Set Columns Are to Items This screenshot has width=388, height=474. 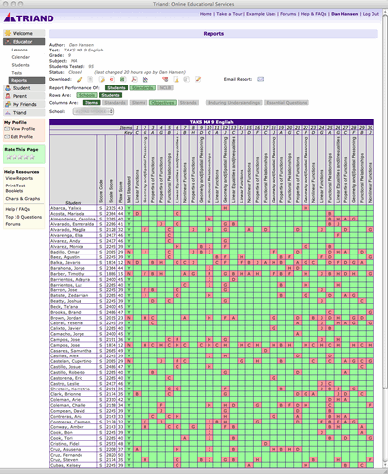(92, 103)
